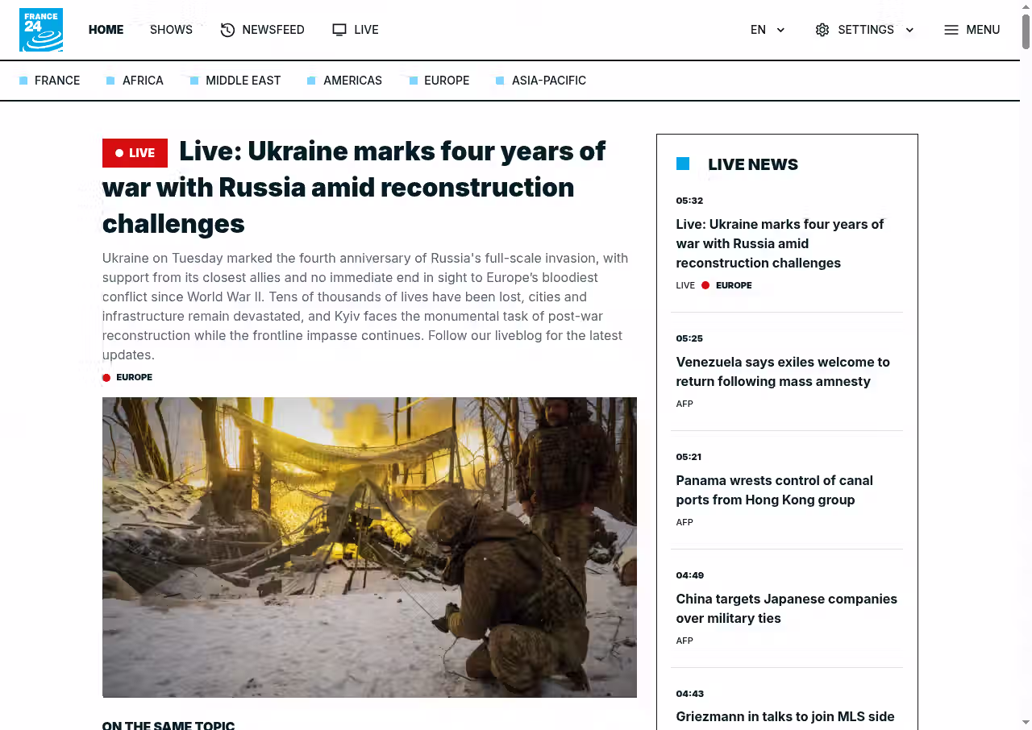This screenshot has width=1032, height=730.
Task: Click the red dot next to Europe tag under summary
Action: click(x=106, y=378)
